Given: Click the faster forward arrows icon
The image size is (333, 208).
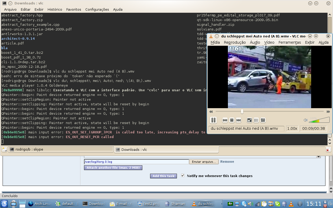Looking at the screenshot, I should click(328, 112).
